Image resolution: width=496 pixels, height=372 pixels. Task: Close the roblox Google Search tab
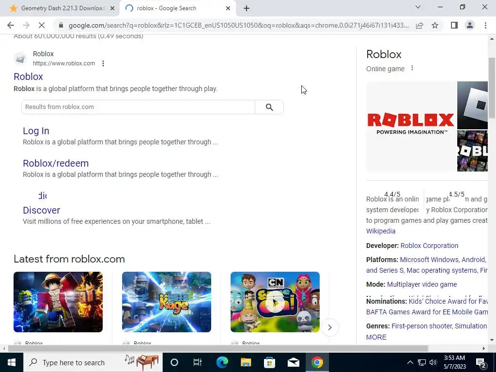click(228, 9)
